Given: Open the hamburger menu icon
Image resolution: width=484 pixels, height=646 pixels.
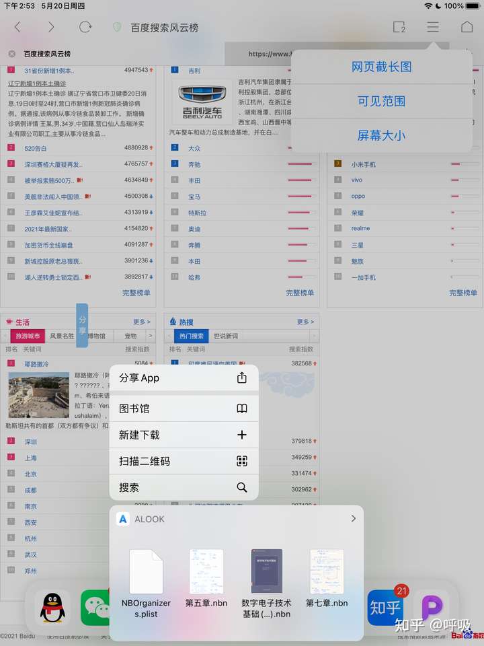Looking at the screenshot, I should 432,27.
